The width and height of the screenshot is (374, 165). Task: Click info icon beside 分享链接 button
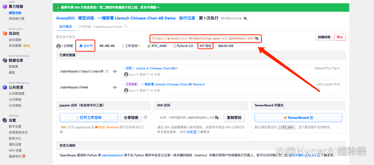tap(145, 117)
